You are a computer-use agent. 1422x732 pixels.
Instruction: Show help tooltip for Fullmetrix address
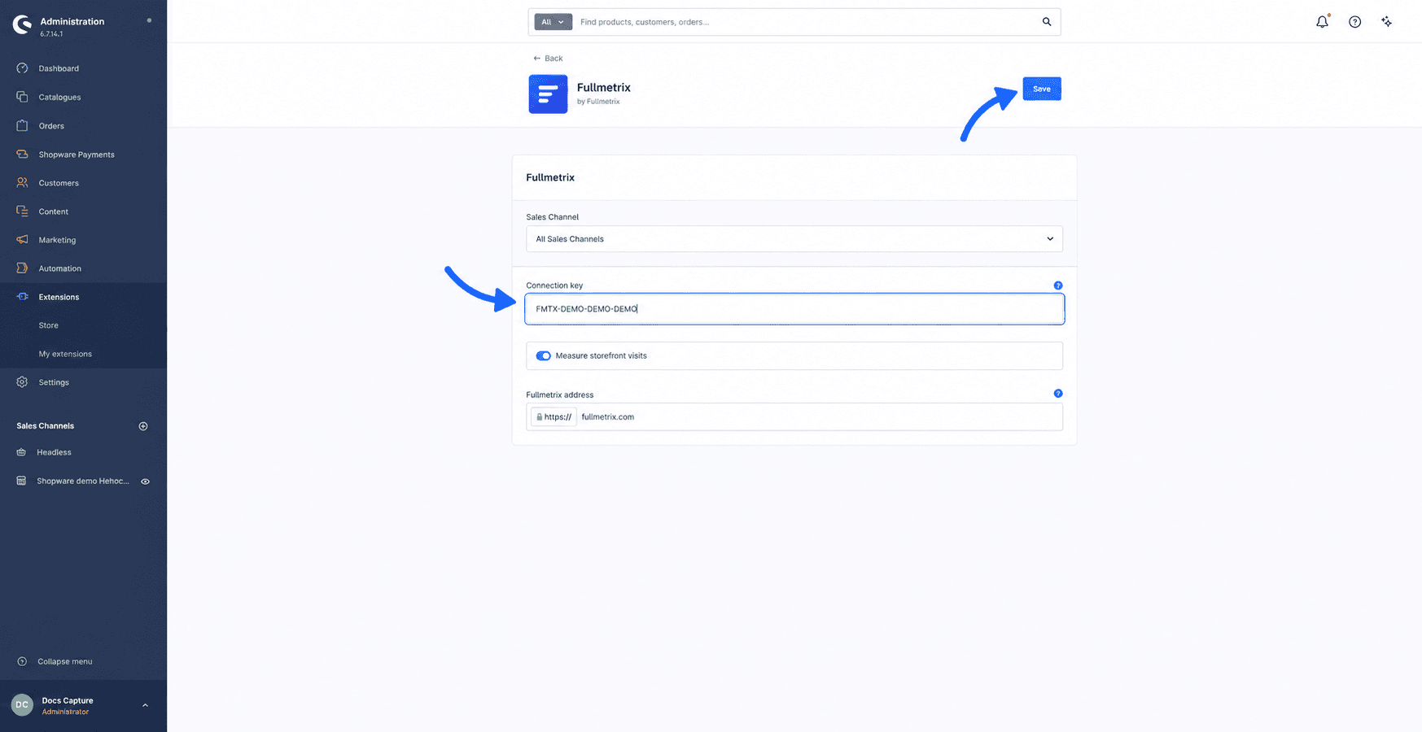point(1058,394)
